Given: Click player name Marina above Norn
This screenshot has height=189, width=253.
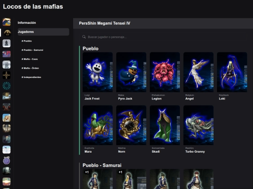Looking at the screenshot, I should pyautogui.click(x=122, y=148).
